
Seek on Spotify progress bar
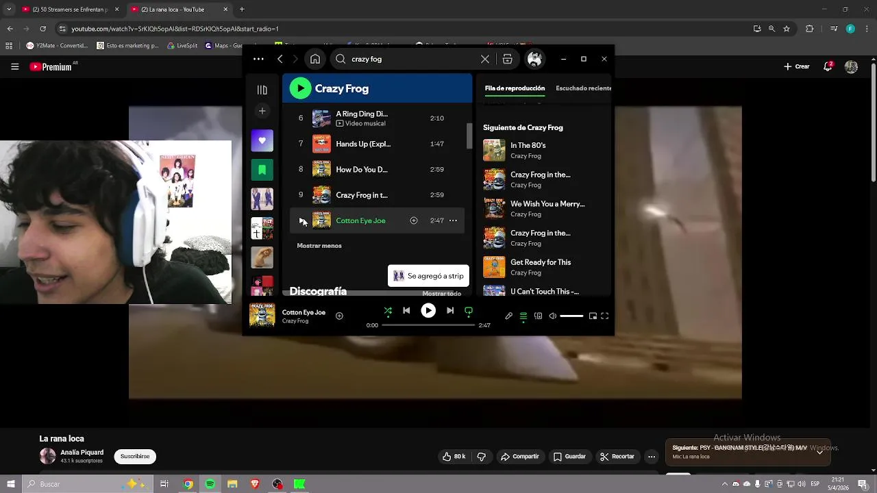(428, 325)
